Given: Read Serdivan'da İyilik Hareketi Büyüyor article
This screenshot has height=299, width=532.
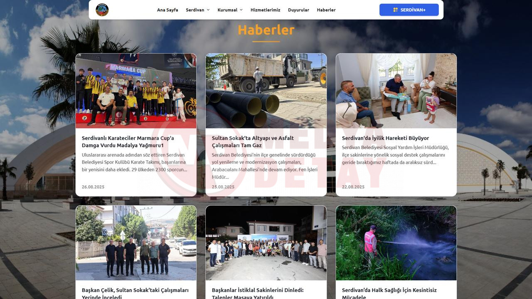Looking at the screenshot, I should coord(385,138).
